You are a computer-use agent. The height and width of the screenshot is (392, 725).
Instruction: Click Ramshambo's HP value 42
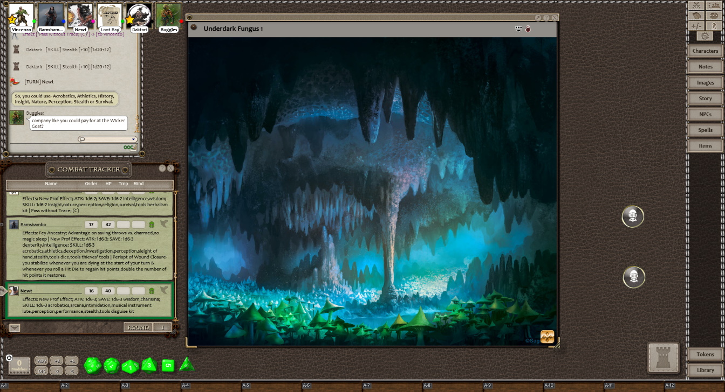click(108, 224)
